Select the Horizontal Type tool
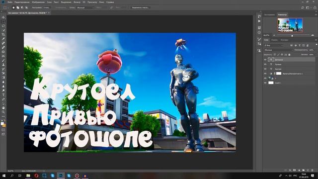This screenshot has width=318, height=179. tap(3, 95)
